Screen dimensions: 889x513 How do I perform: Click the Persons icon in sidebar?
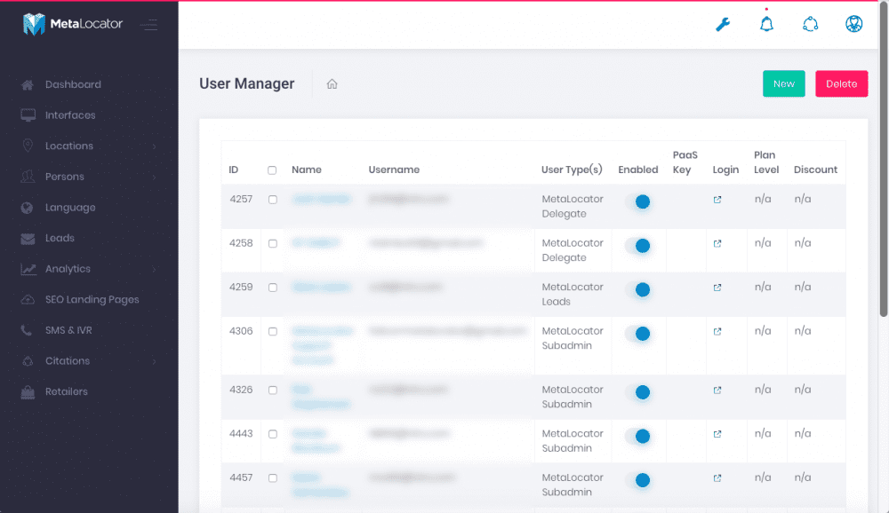pos(28,177)
